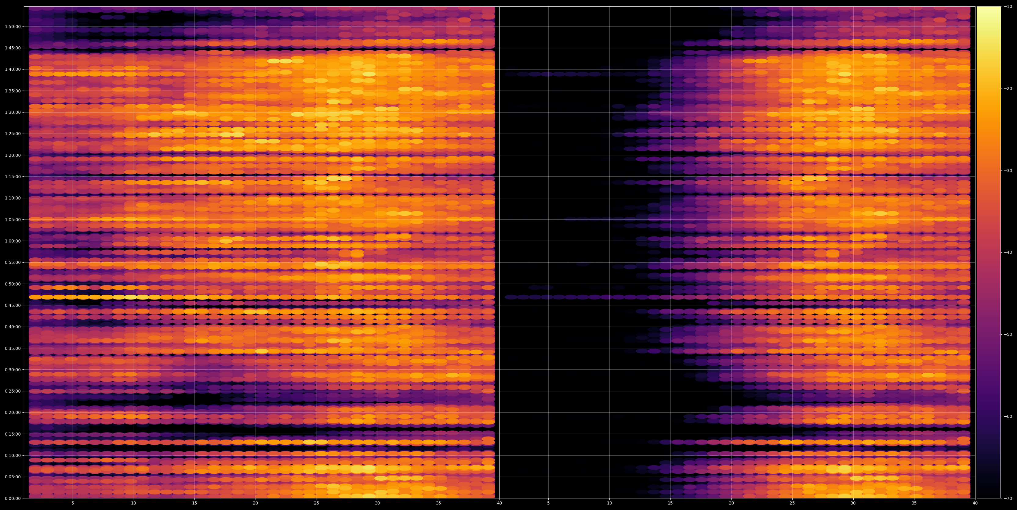Select the −70 colorbar tick label
The image size is (1017, 510).
tap(1008, 498)
